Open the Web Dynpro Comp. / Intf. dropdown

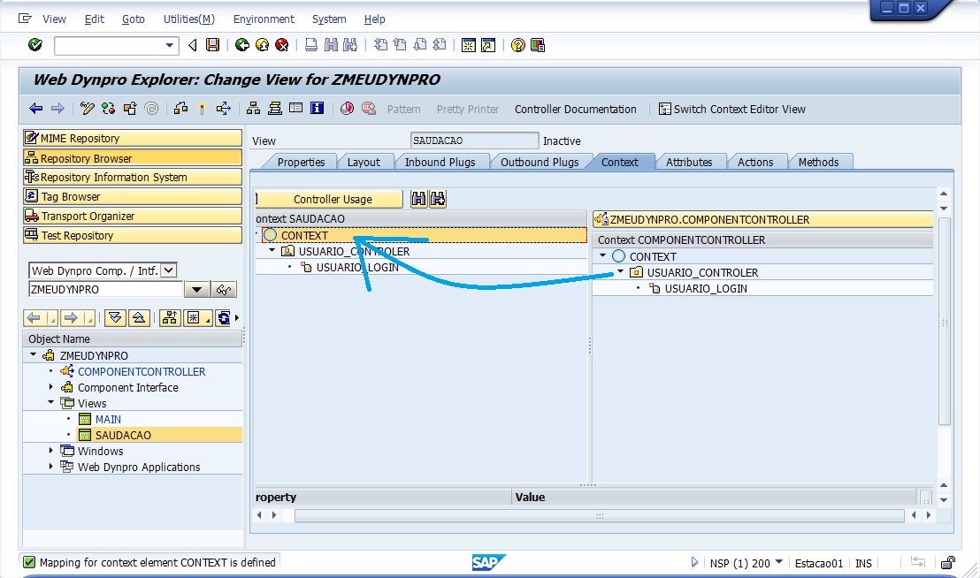point(169,270)
